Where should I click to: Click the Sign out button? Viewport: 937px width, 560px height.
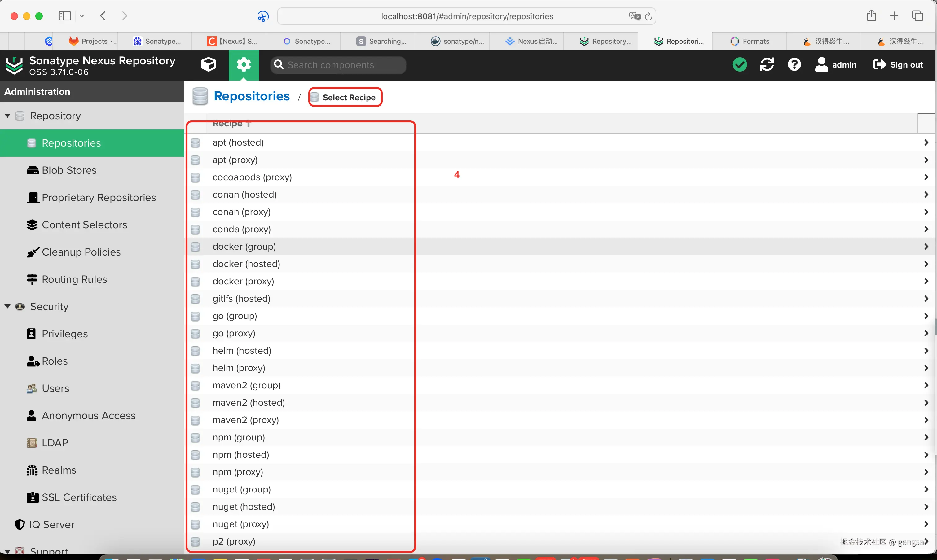pyautogui.click(x=898, y=64)
